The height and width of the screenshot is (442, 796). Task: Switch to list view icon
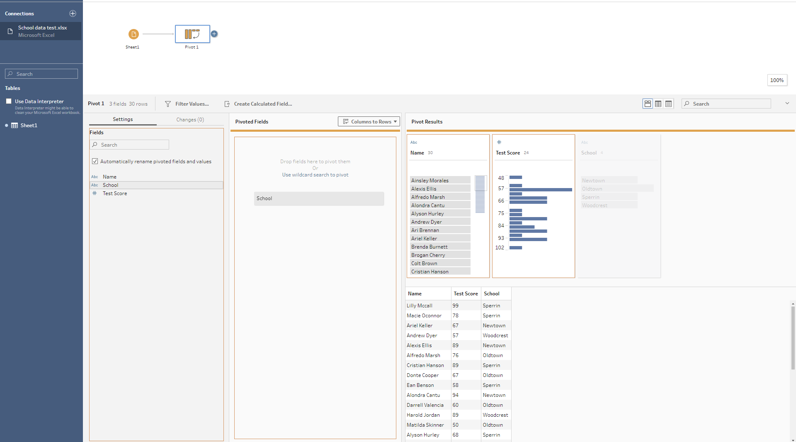[668, 104]
